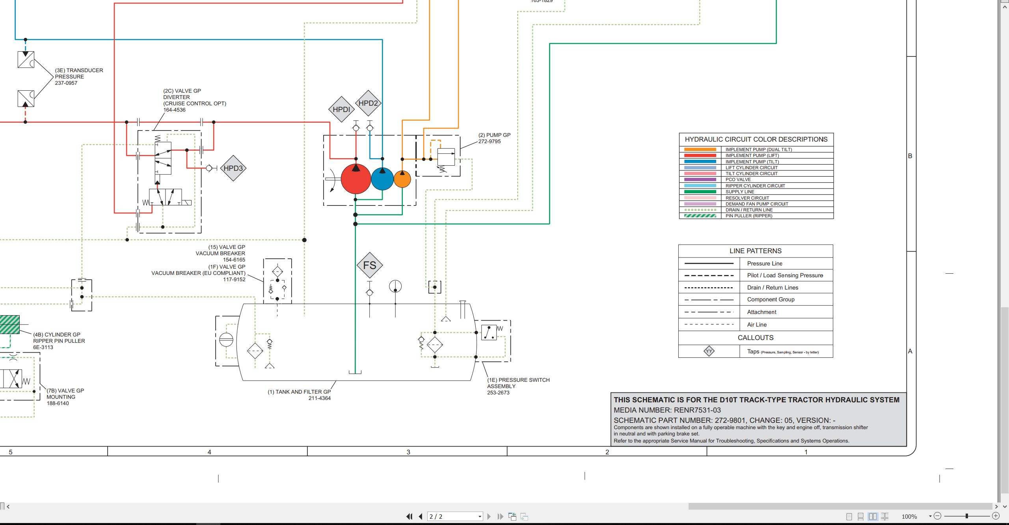This screenshot has width=1009, height=525.
Task: Click the zoom in plus button
Action: point(996,516)
